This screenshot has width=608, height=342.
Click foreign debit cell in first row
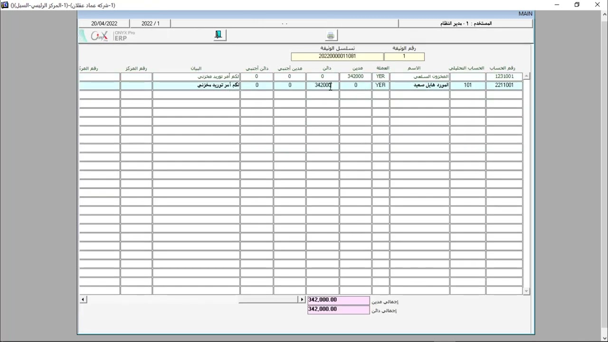[290, 76]
